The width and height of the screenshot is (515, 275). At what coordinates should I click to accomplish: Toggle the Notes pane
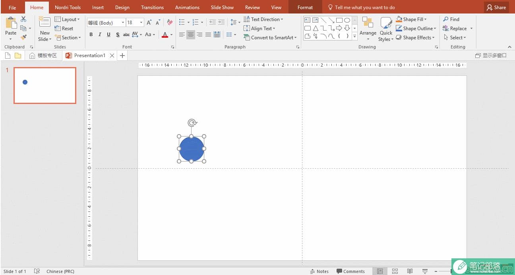(319, 271)
